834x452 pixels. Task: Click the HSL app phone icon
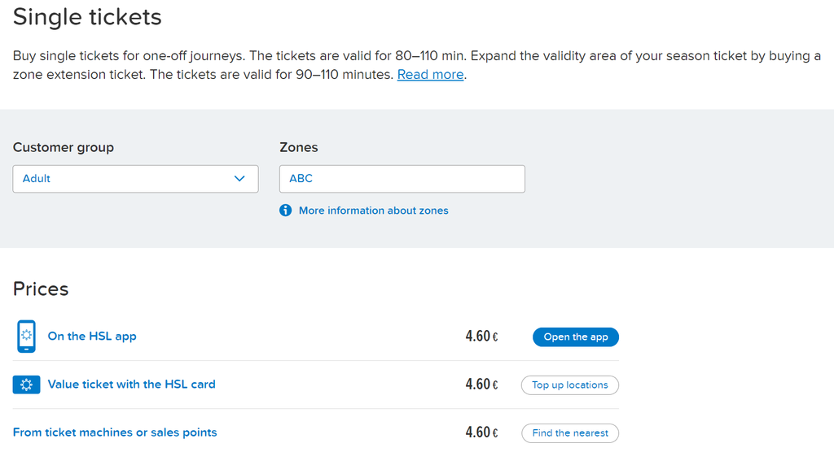(26, 337)
